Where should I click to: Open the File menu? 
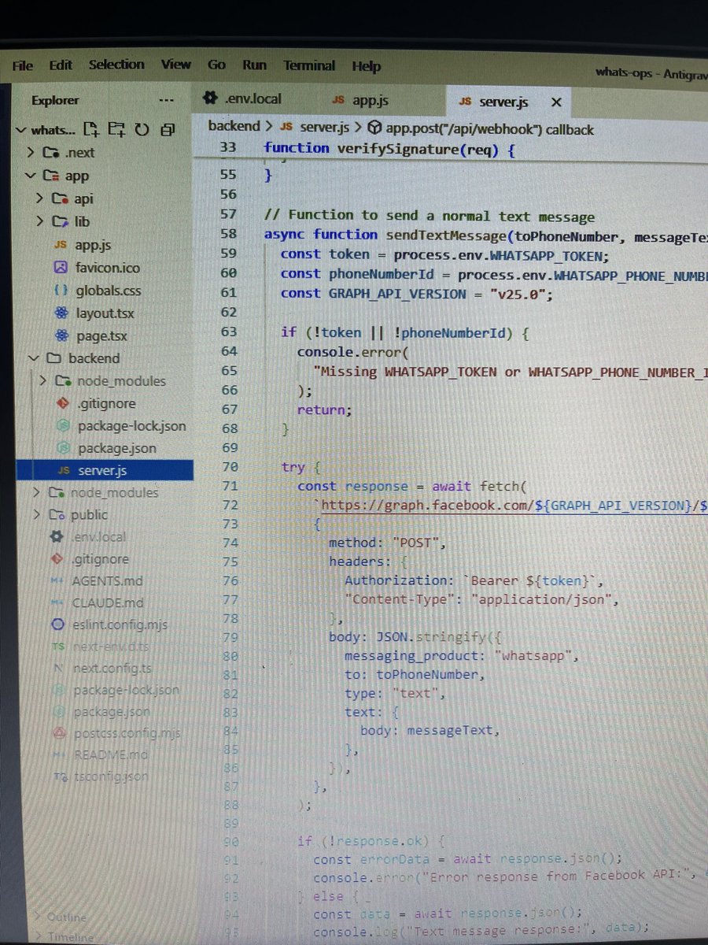22,67
